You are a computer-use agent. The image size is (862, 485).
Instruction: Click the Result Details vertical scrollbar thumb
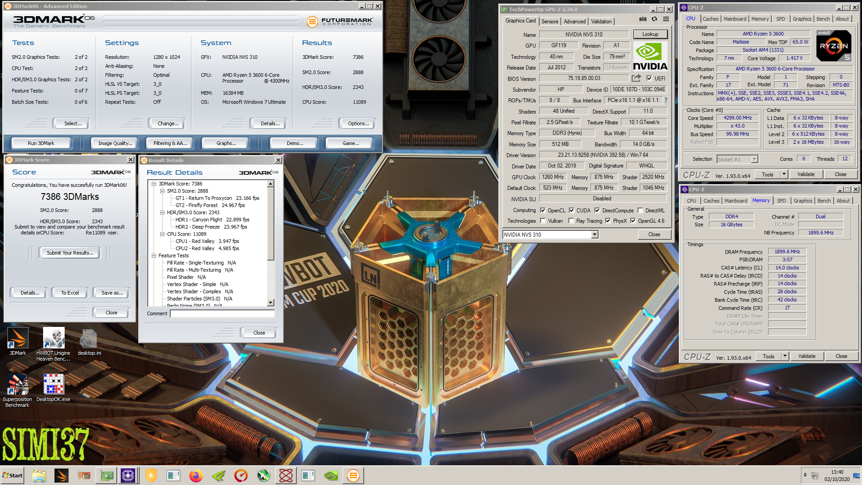tap(270, 224)
